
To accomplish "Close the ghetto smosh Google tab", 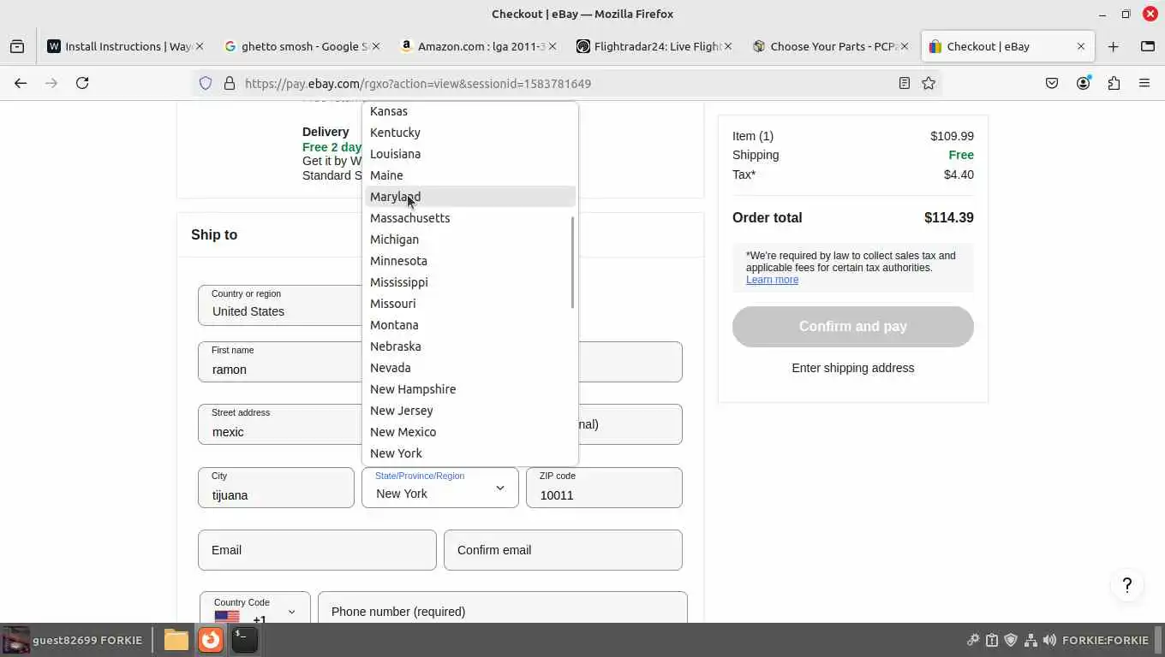I will coord(377,46).
